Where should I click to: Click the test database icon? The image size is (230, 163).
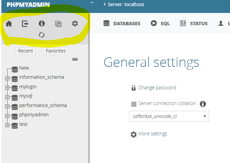[x=15, y=125]
